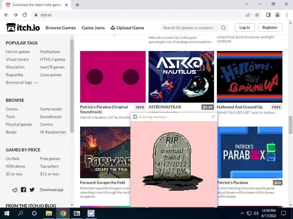
Task: Filter to $5 or less games
Action: pos(14,174)
